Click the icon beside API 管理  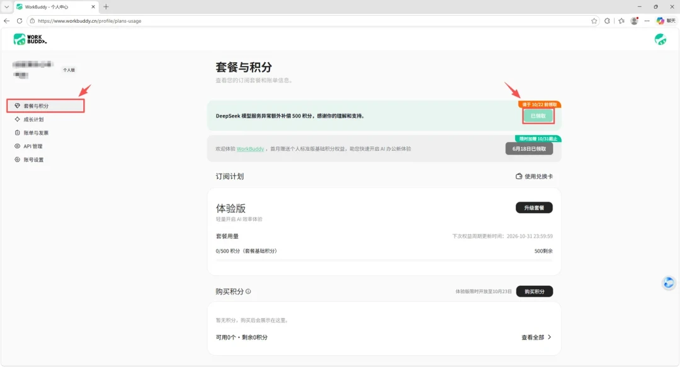pos(18,146)
